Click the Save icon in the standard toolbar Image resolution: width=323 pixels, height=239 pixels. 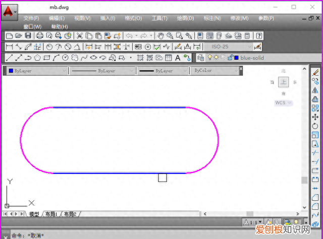tap(28, 36)
